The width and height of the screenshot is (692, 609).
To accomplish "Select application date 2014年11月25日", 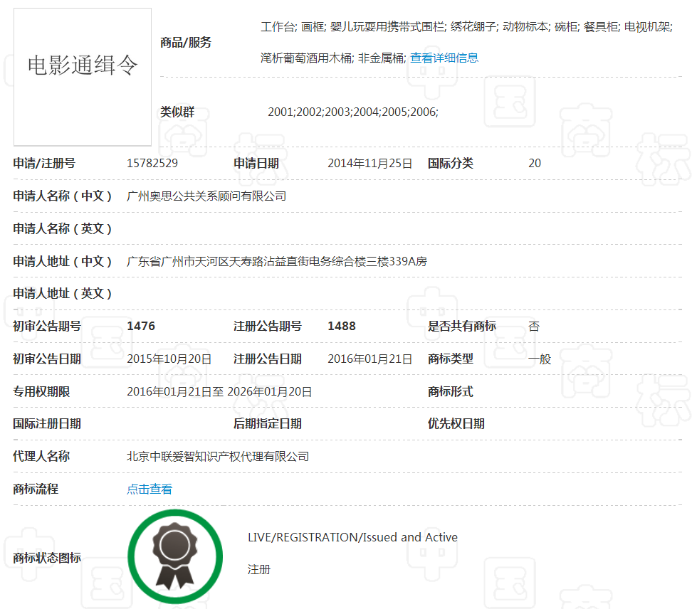I will (370, 163).
